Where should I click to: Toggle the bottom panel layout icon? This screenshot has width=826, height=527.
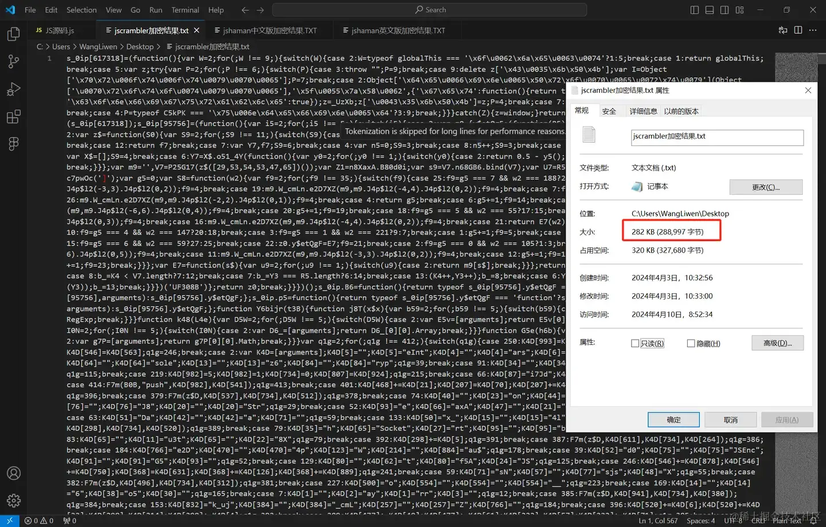tap(710, 10)
